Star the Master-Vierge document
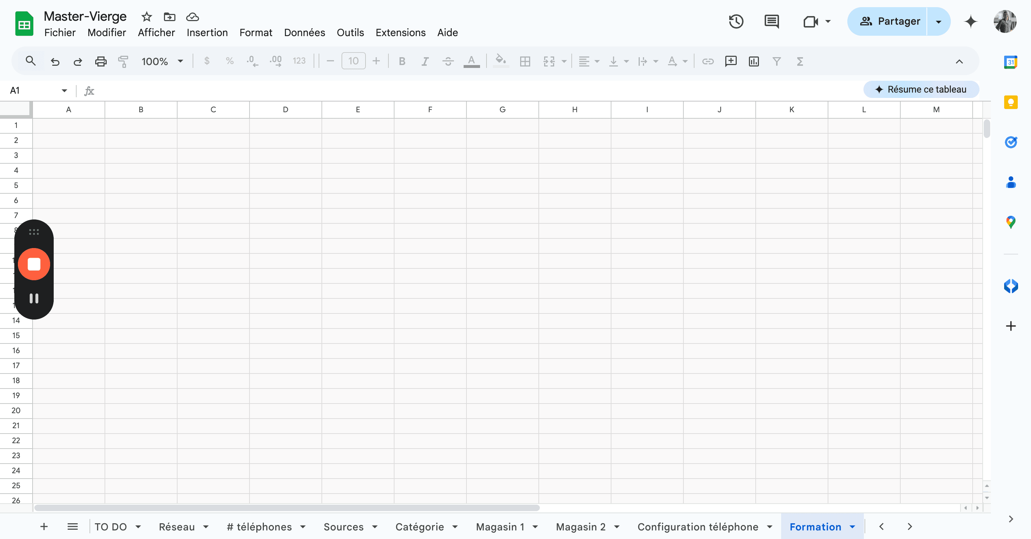 146,17
